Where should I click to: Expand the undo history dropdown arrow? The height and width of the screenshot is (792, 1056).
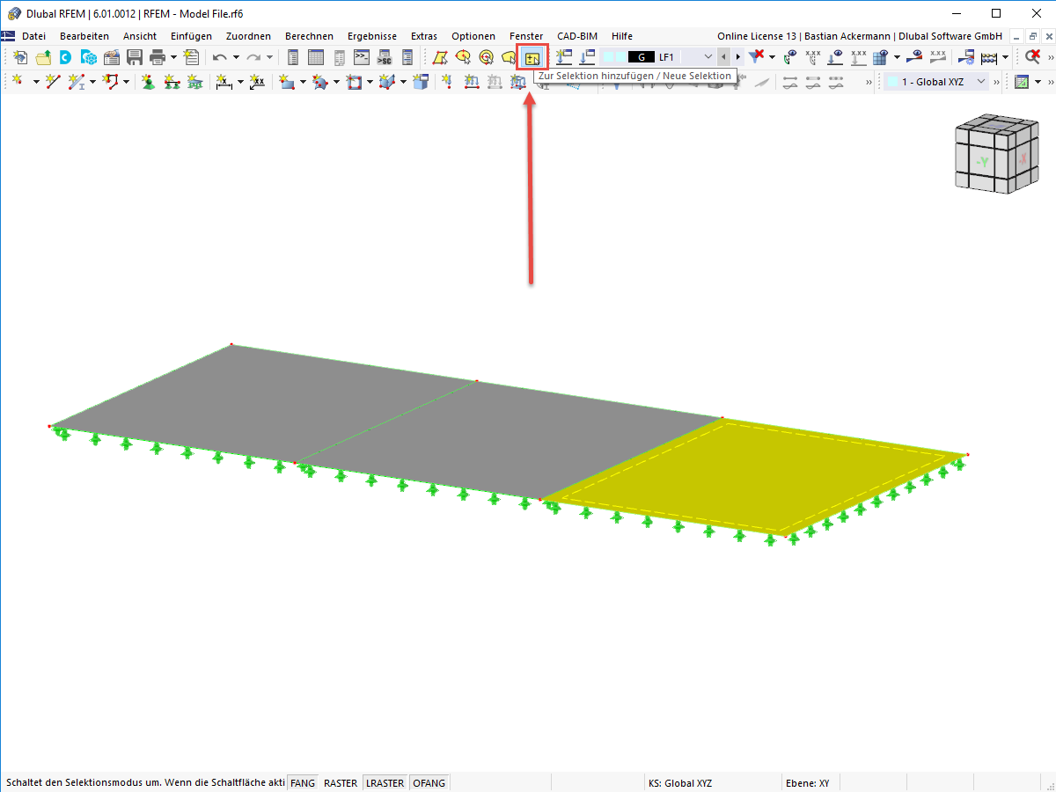236,57
